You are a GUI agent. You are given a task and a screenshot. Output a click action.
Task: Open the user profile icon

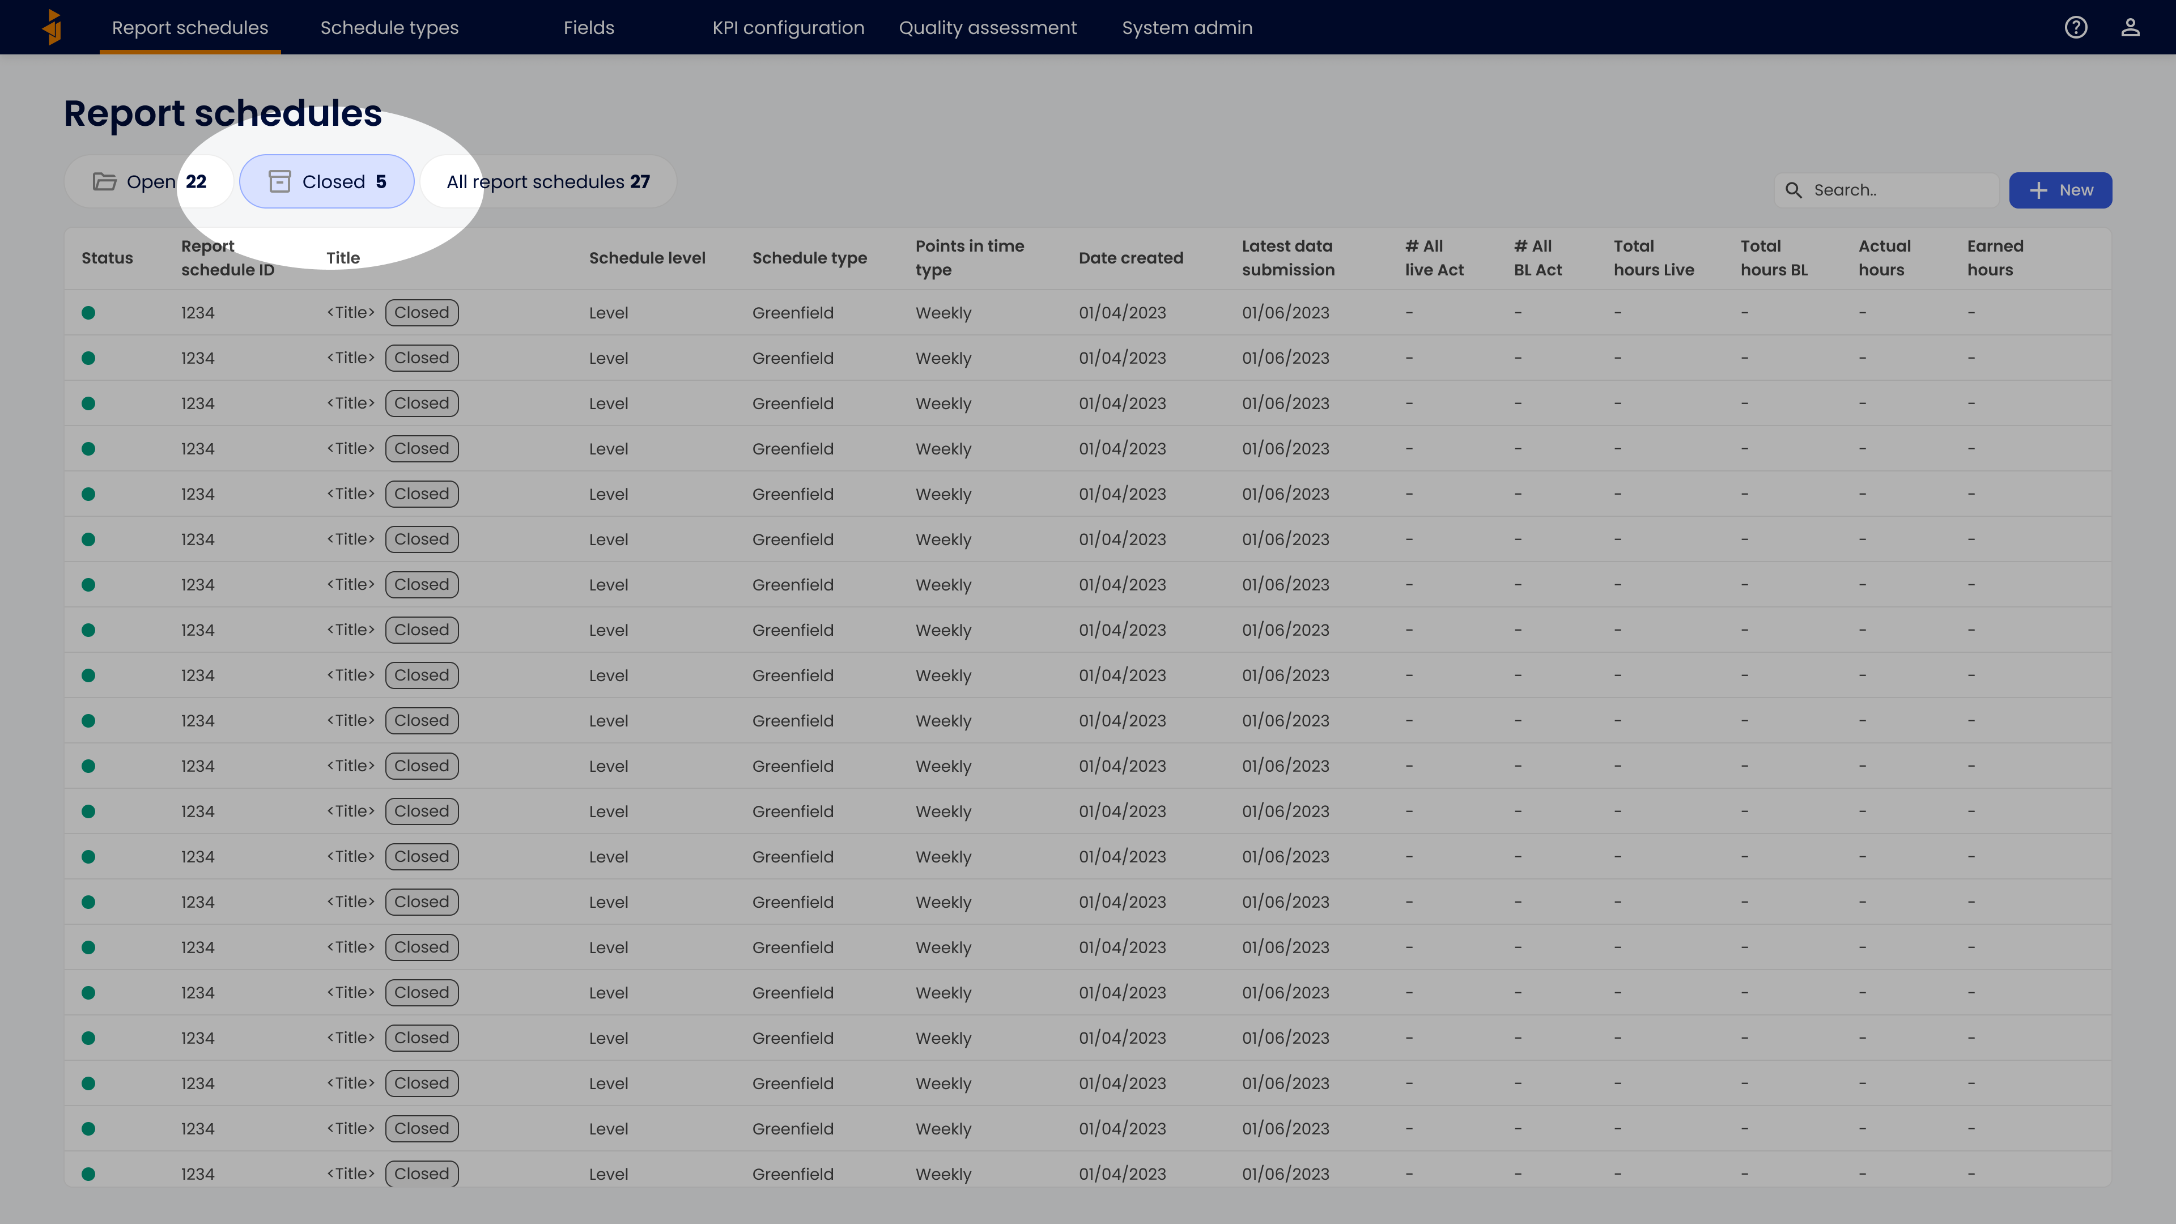[2130, 27]
